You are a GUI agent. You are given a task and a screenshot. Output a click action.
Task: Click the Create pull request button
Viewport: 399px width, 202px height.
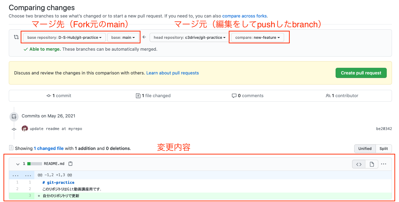coord(361,73)
